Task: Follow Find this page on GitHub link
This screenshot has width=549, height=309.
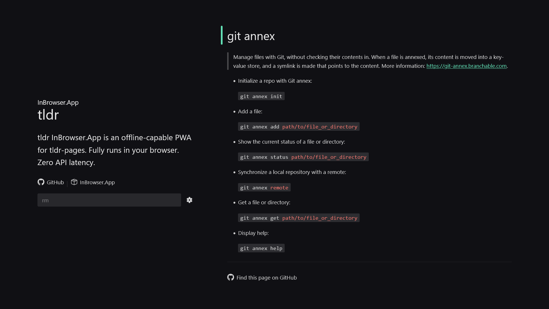Action: [262, 278]
